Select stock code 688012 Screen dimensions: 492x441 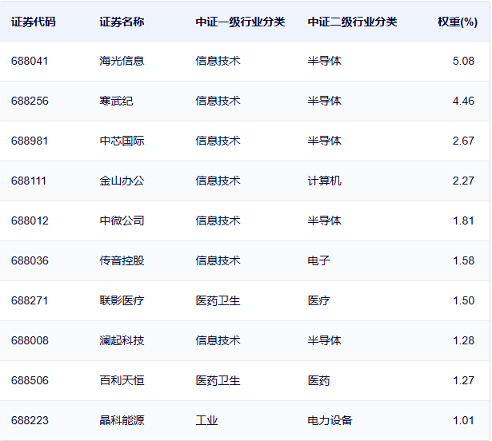click(x=30, y=220)
